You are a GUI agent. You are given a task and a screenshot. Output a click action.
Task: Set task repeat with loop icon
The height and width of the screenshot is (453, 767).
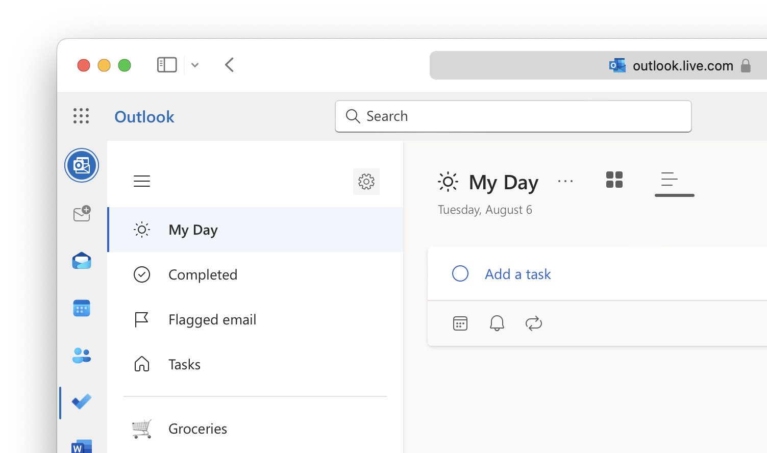534,323
